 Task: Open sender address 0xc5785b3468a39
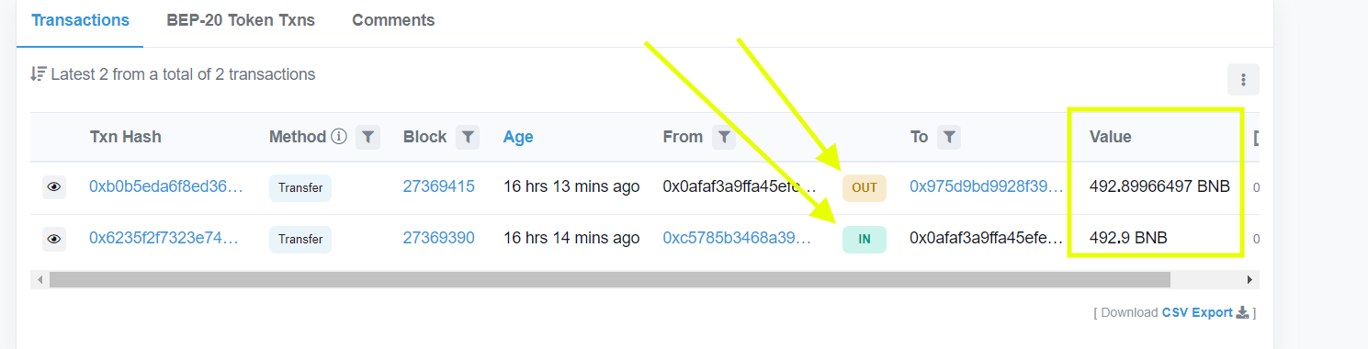(738, 238)
